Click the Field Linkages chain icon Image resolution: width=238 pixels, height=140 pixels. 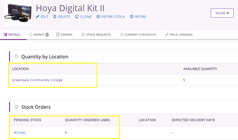pyautogui.click(x=167, y=35)
